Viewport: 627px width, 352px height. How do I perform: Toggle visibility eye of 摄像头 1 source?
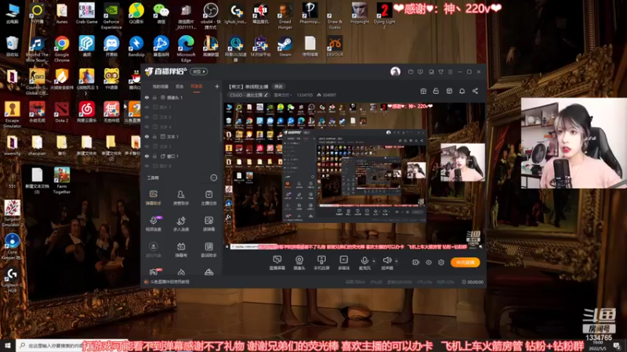coord(147,97)
